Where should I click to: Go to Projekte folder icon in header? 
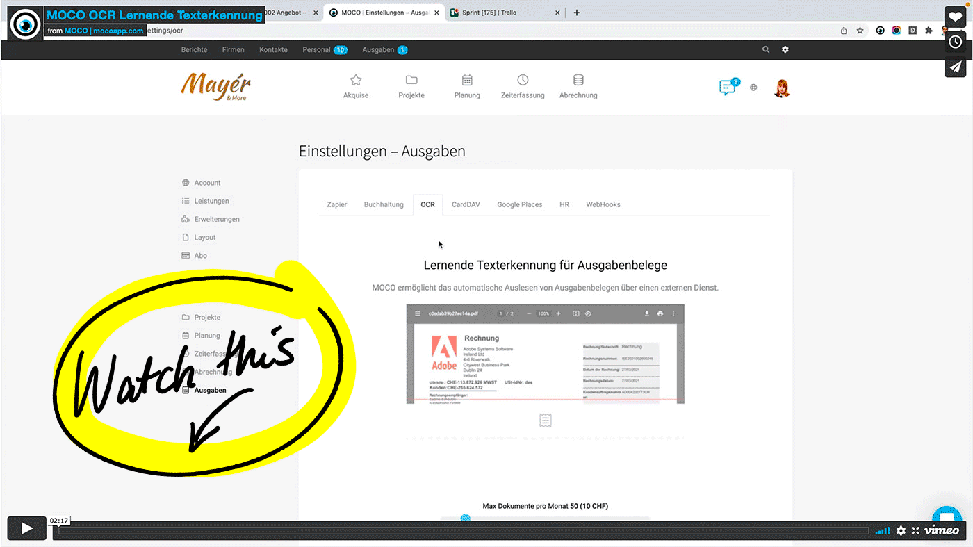tap(411, 86)
